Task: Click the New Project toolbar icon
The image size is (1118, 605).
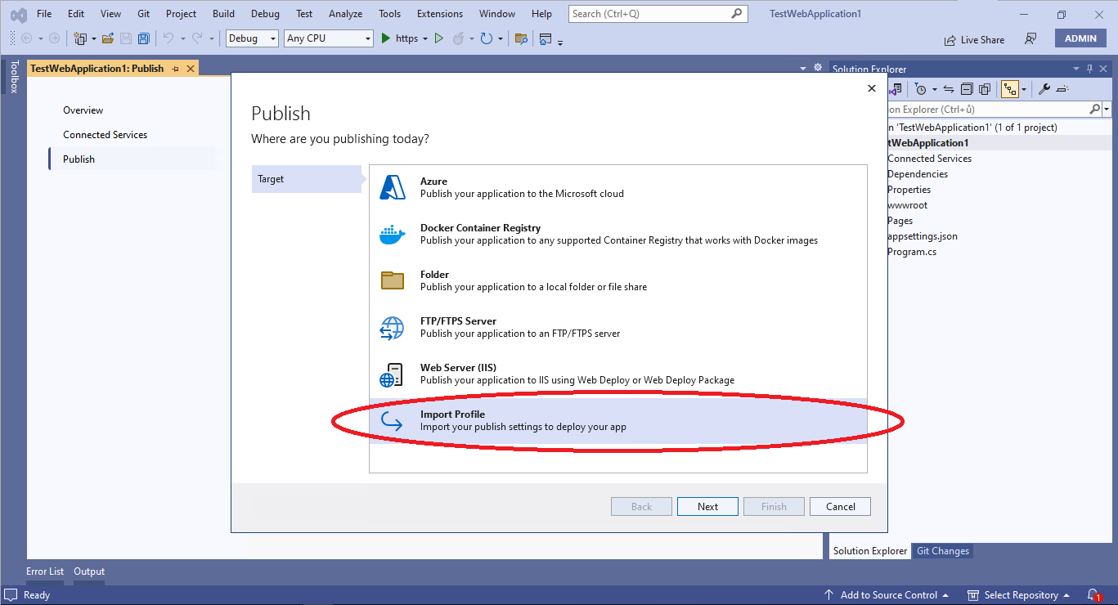Action: 80,38
